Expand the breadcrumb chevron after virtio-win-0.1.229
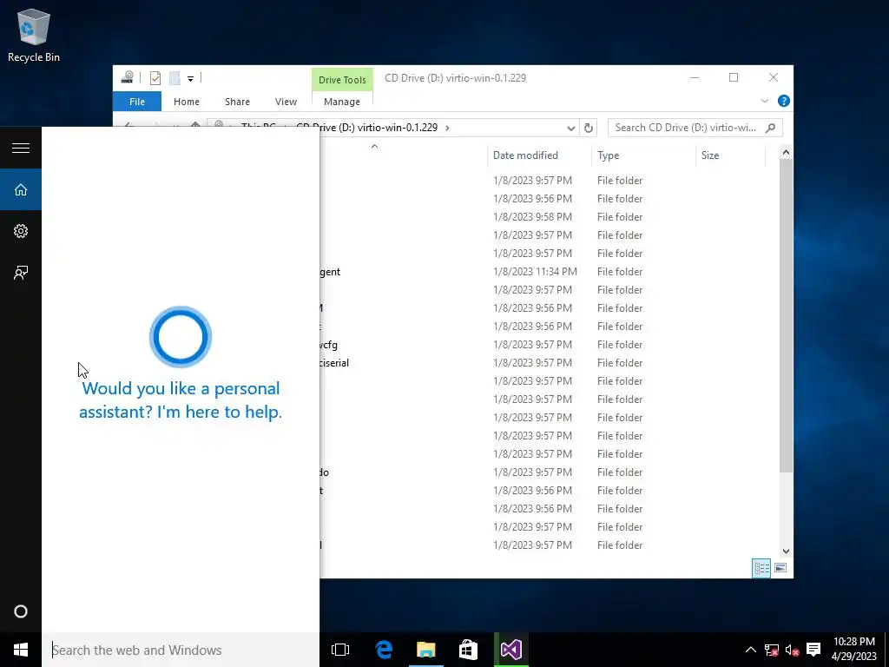This screenshot has width=889, height=667. click(447, 128)
